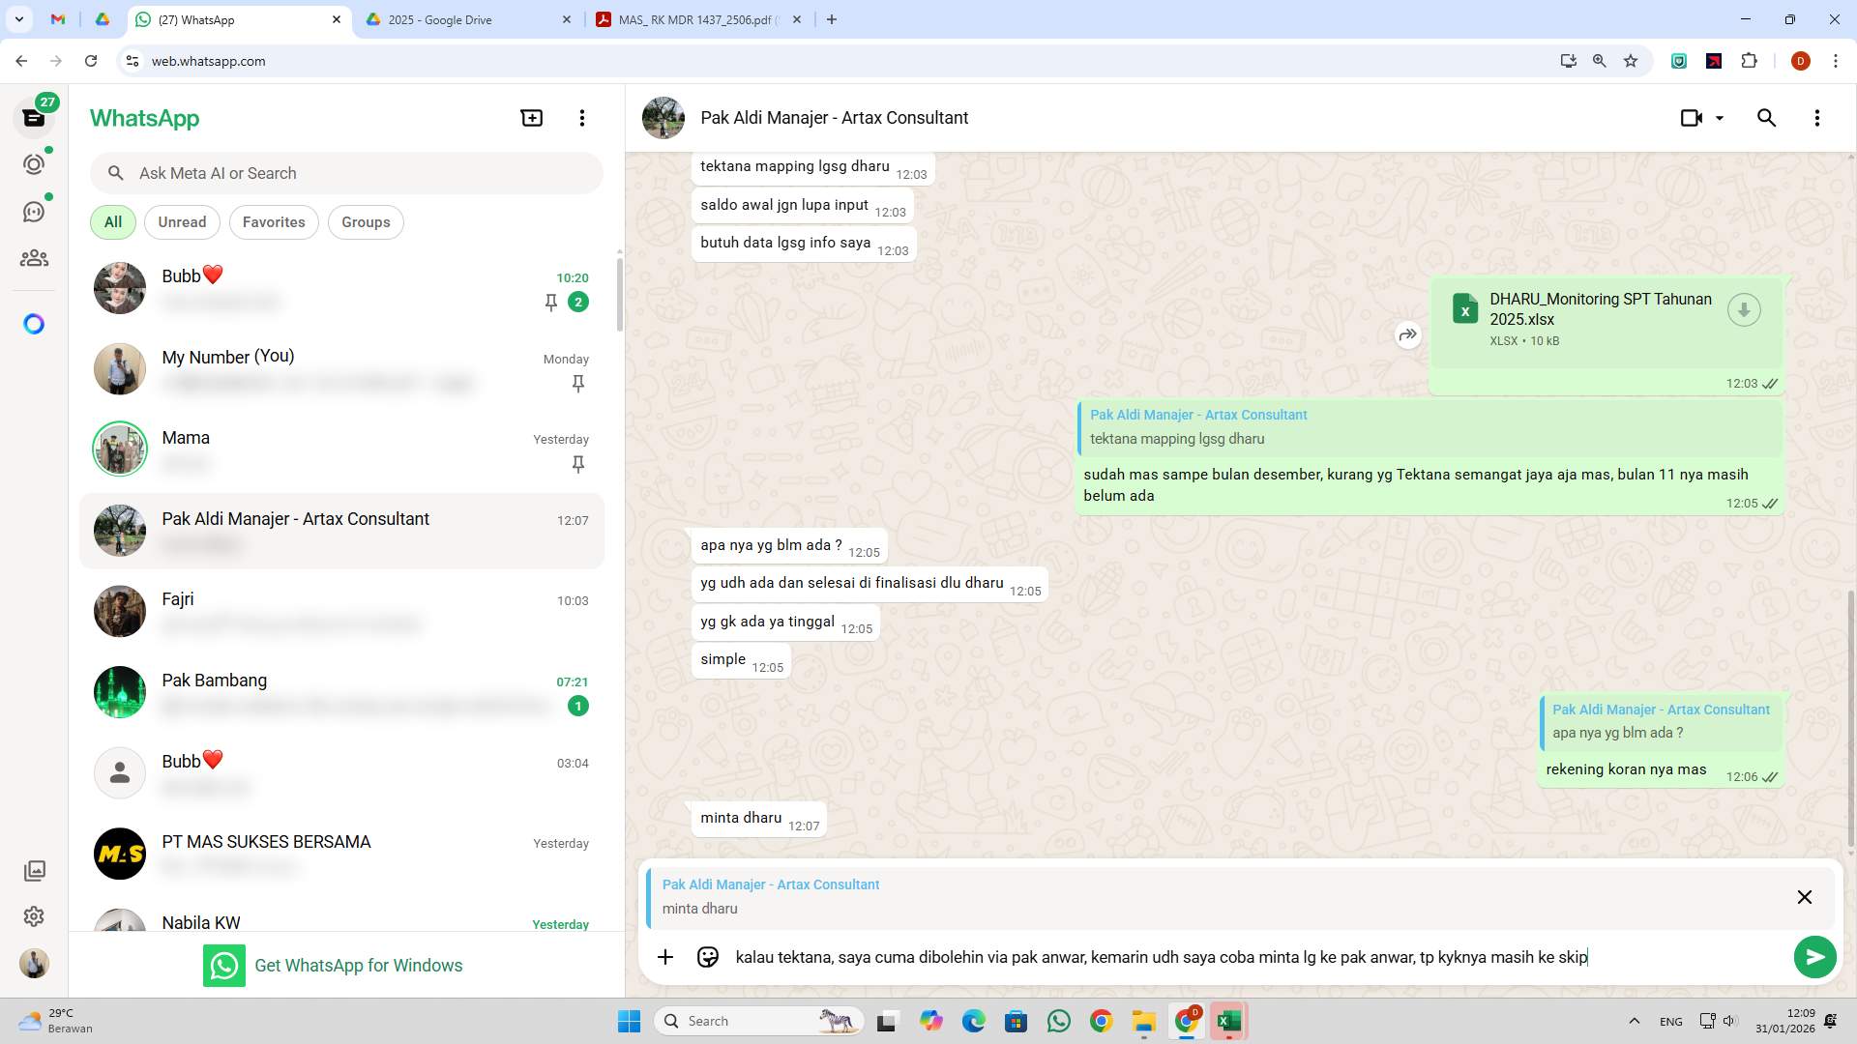Open the Status updates sidebar icon
1857x1044 pixels.
tap(34, 164)
